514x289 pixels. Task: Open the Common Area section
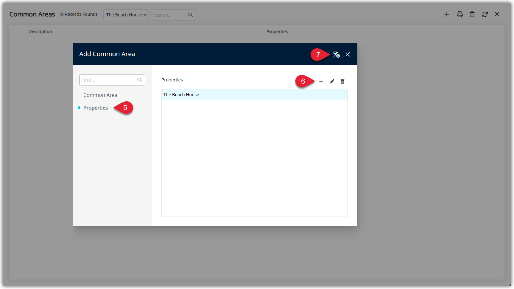pyautogui.click(x=100, y=95)
